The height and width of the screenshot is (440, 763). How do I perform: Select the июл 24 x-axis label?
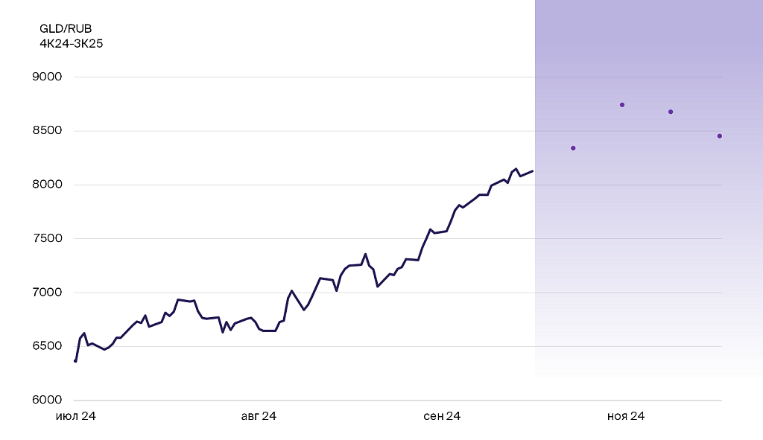pos(76,416)
